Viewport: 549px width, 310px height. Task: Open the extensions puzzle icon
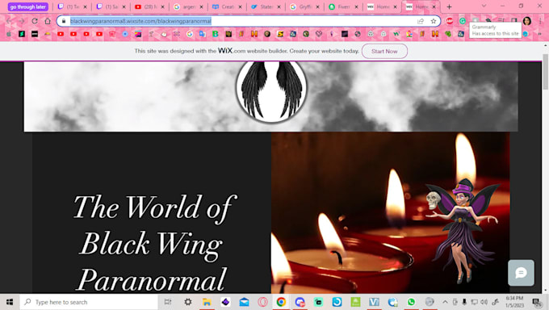coord(488,20)
